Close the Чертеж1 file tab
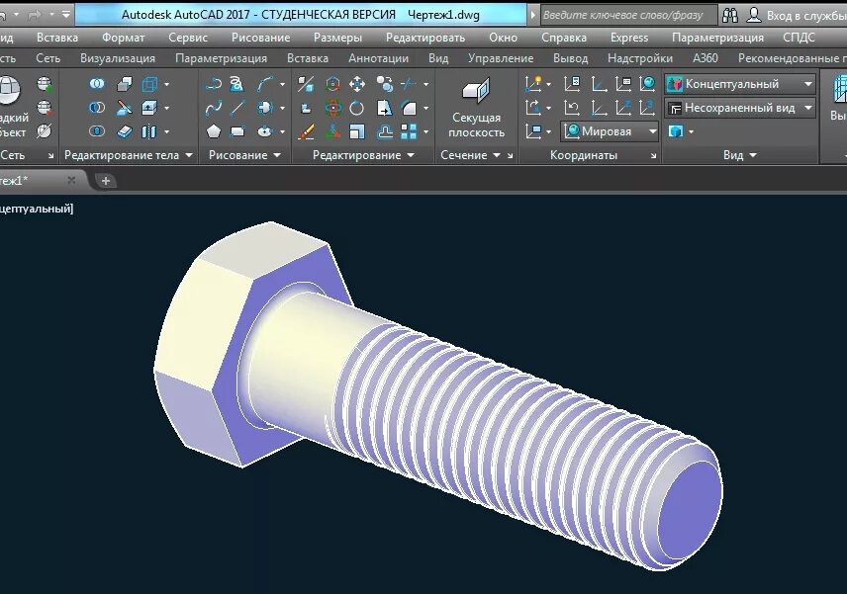Screen dimensions: 847x594 coord(71,180)
